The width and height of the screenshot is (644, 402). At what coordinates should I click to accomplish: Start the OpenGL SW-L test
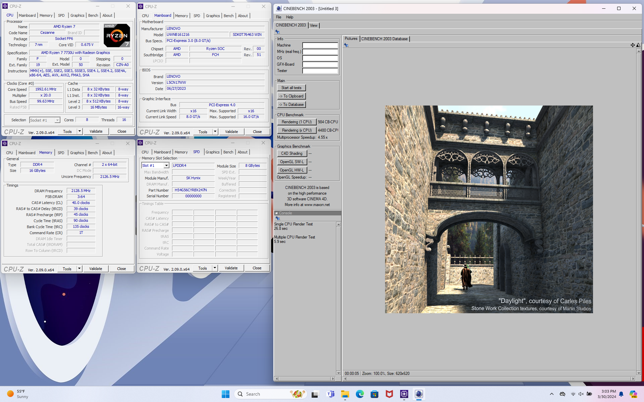[x=292, y=162]
